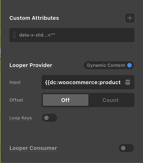Viewport: 143px width, 163px height.
Task: Grab the drag handle of data-x-slid attribute
Action: pos(14,35)
